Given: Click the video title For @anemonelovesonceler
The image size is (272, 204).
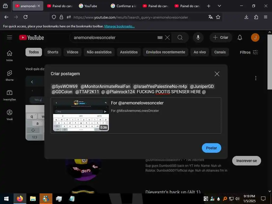Looking at the screenshot, I should pyautogui.click(x=137, y=103).
